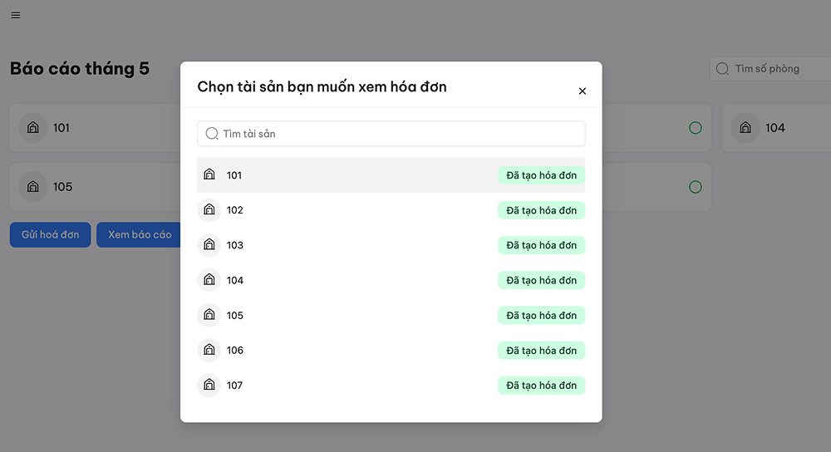Click the house icon of dialog row 105
This screenshot has height=452, width=831.
(x=209, y=315)
